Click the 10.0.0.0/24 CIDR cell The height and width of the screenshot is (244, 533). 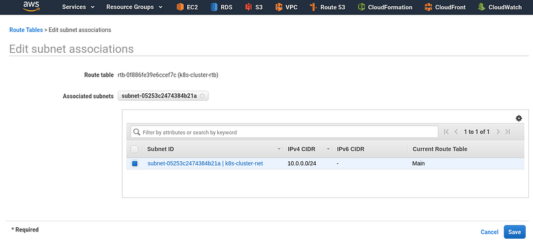[302, 164]
